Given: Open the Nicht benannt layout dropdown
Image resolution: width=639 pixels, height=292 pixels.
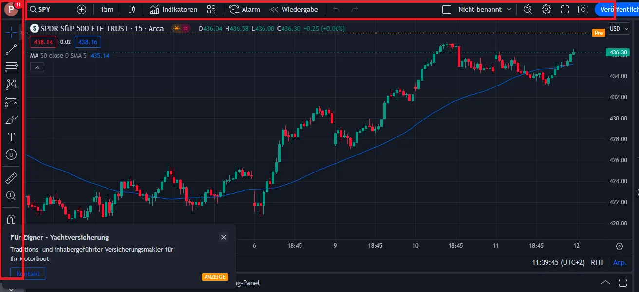Looking at the screenshot, I should pos(485,9).
